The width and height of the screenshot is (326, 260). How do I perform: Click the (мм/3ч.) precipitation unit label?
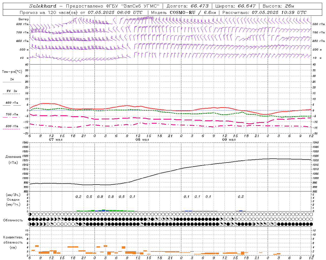(13, 195)
